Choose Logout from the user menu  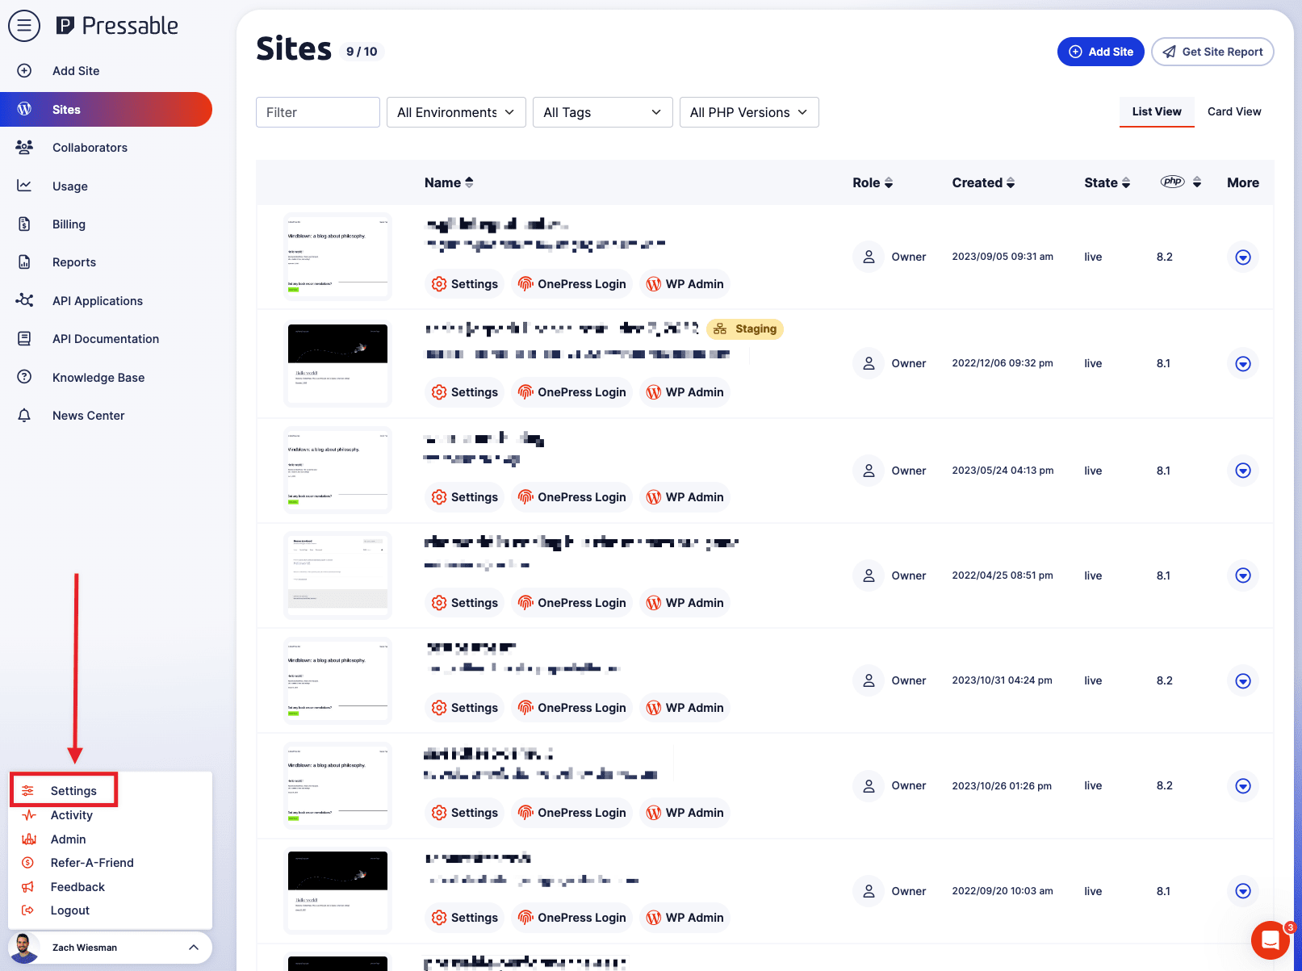click(x=69, y=910)
